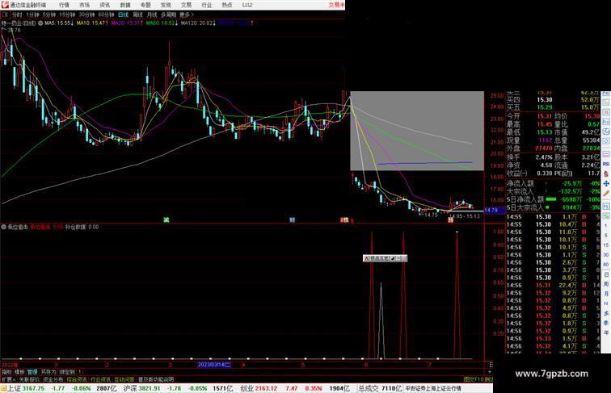Select the 多周期 multi-period tab
The image size is (611, 393).
point(168,15)
